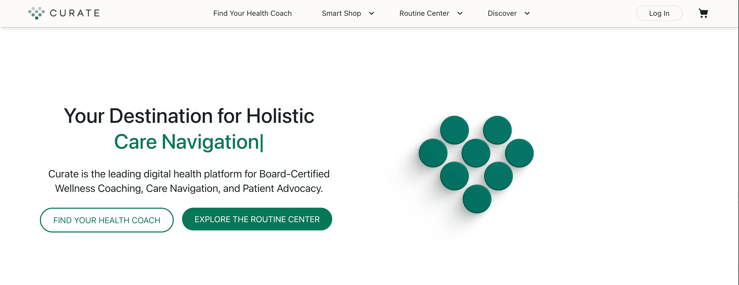Enable Log In account access
The height and width of the screenshot is (285, 739).
click(x=659, y=13)
